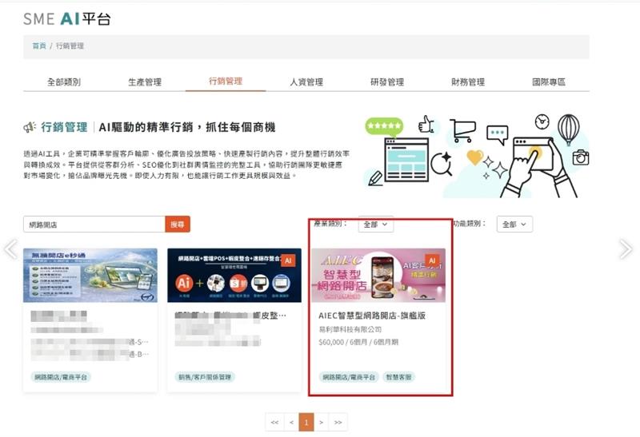The width and height of the screenshot is (640, 437).
Task: Switch to the 生產管理 tab
Action: pos(145,82)
